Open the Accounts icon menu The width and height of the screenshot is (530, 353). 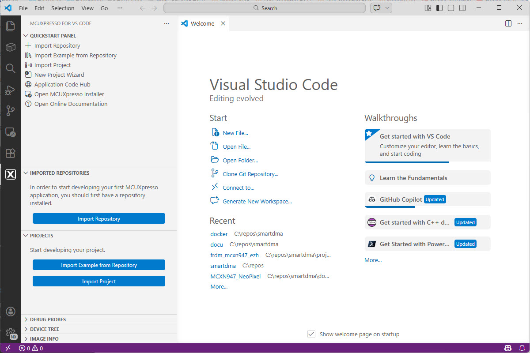10,312
